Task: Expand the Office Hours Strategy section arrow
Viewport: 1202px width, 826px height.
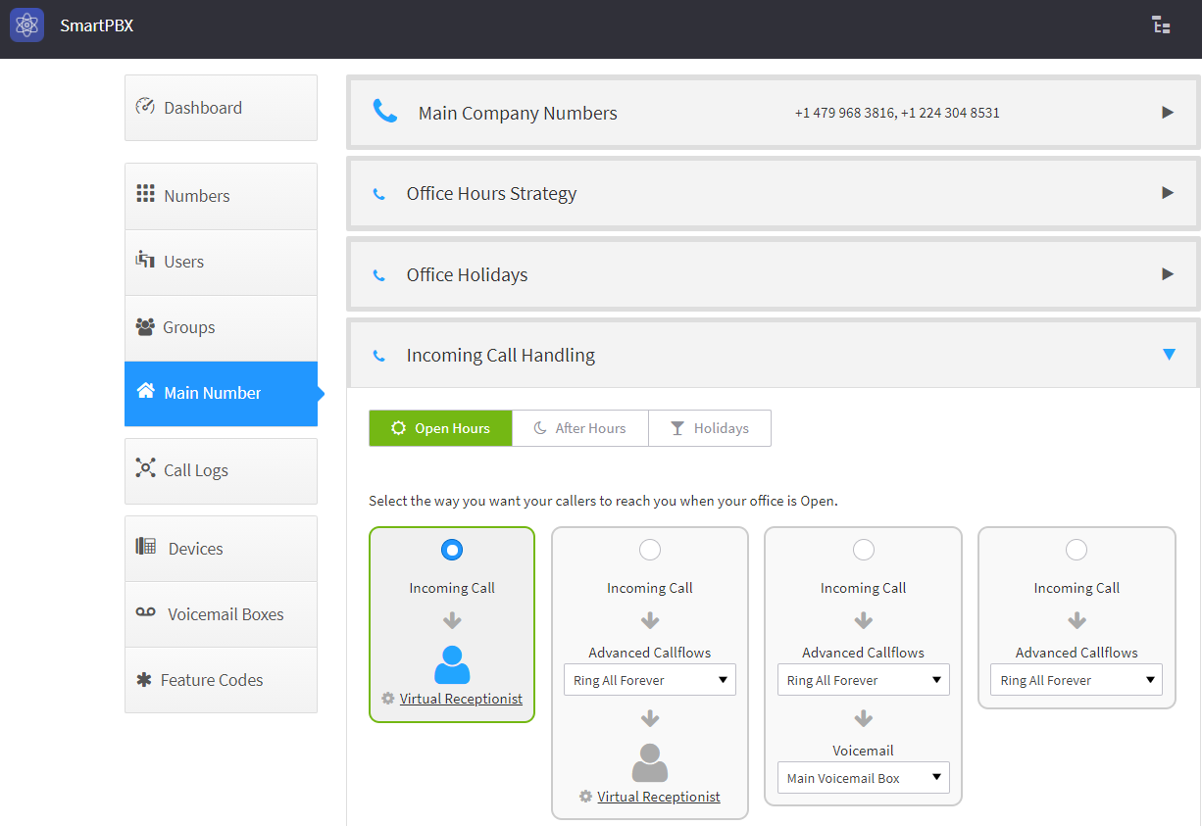Action: click(1168, 193)
